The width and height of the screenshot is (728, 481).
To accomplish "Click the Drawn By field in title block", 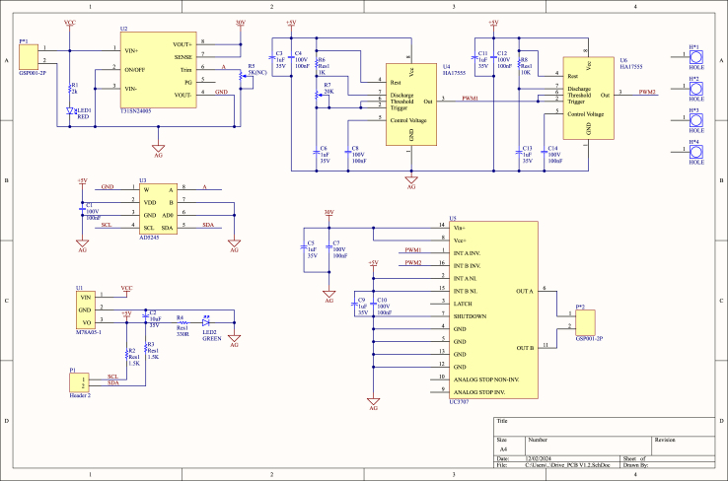I will tap(668, 465).
